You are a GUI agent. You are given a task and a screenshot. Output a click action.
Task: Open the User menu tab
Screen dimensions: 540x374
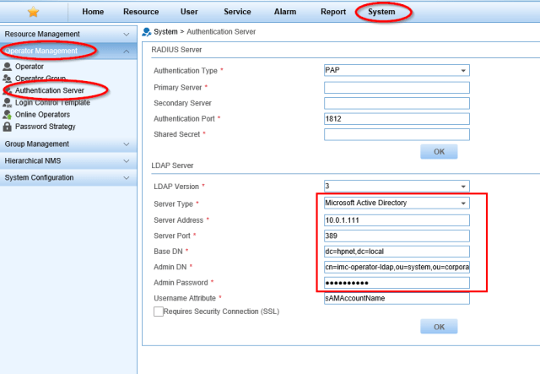coord(189,12)
